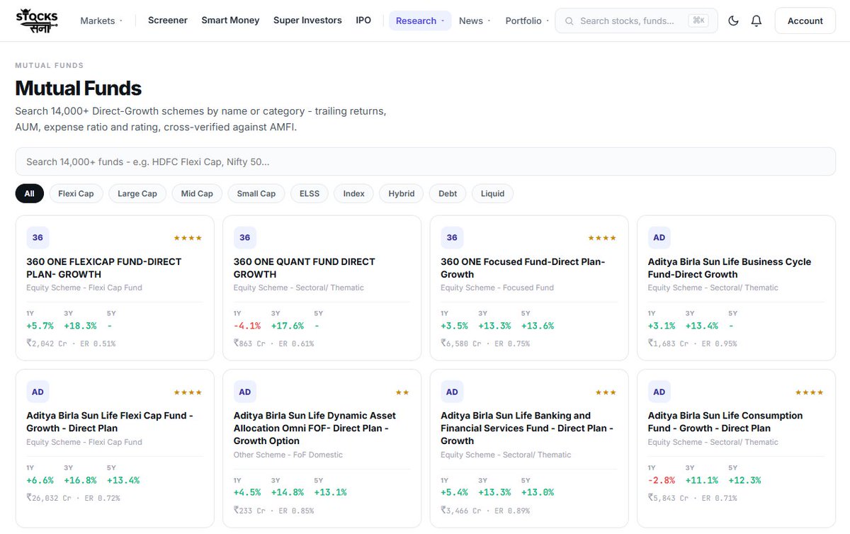Focus the Search 14,000+ funds input
The height and width of the screenshot is (534, 850).
point(425,161)
